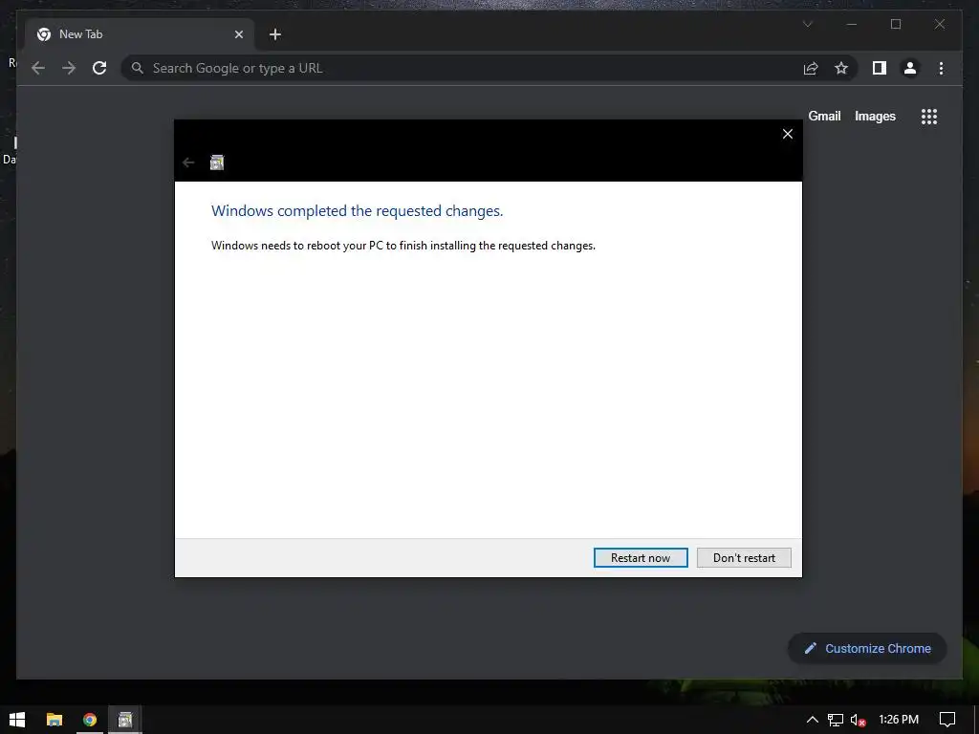Open the 1:26 PM clock
Viewport: 979px width, 734px height.
(x=899, y=720)
